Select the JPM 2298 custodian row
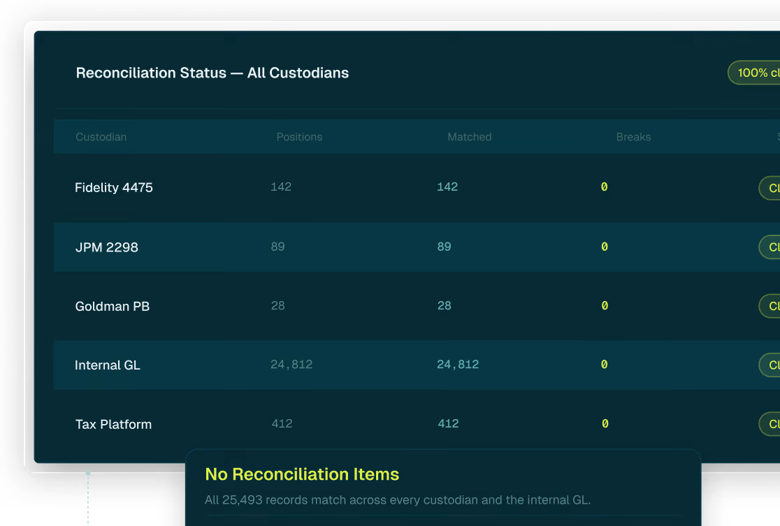The height and width of the screenshot is (526, 780). click(x=417, y=247)
